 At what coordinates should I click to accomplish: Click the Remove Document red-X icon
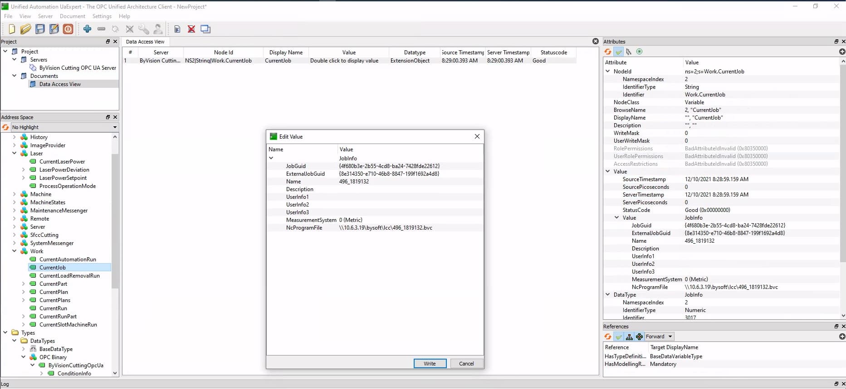point(191,29)
